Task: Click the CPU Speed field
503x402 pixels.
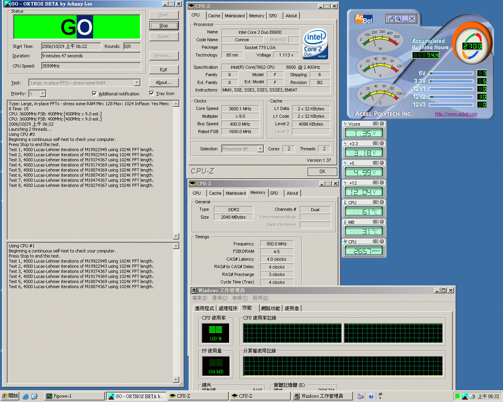Action: pos(91,66)
